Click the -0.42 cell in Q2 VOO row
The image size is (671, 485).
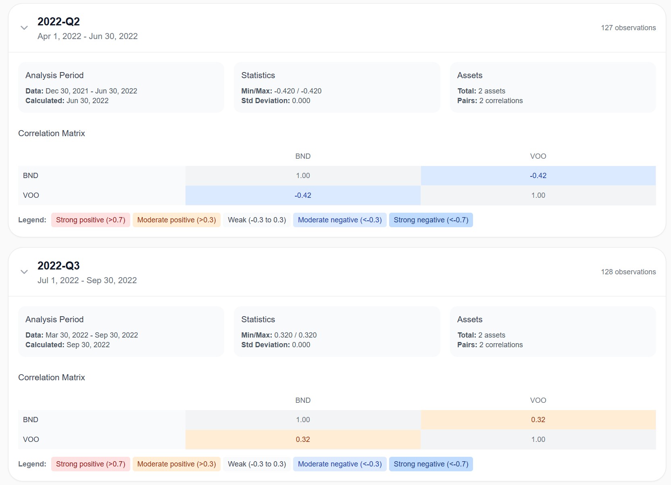coord(303,195)
